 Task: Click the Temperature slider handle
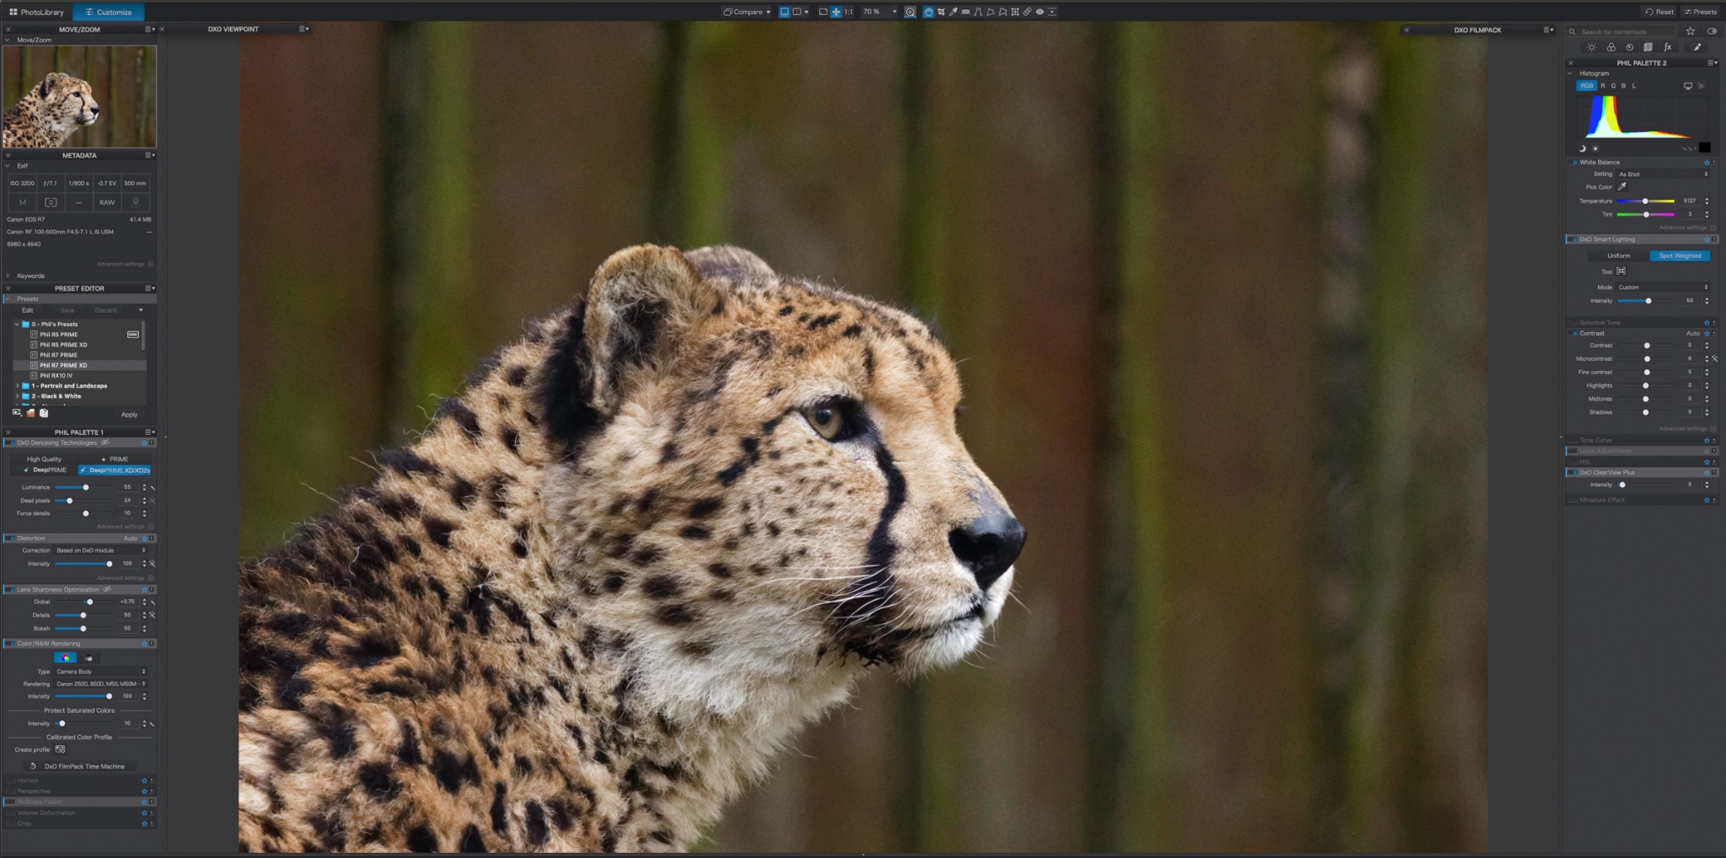(x=1645, y=201)
